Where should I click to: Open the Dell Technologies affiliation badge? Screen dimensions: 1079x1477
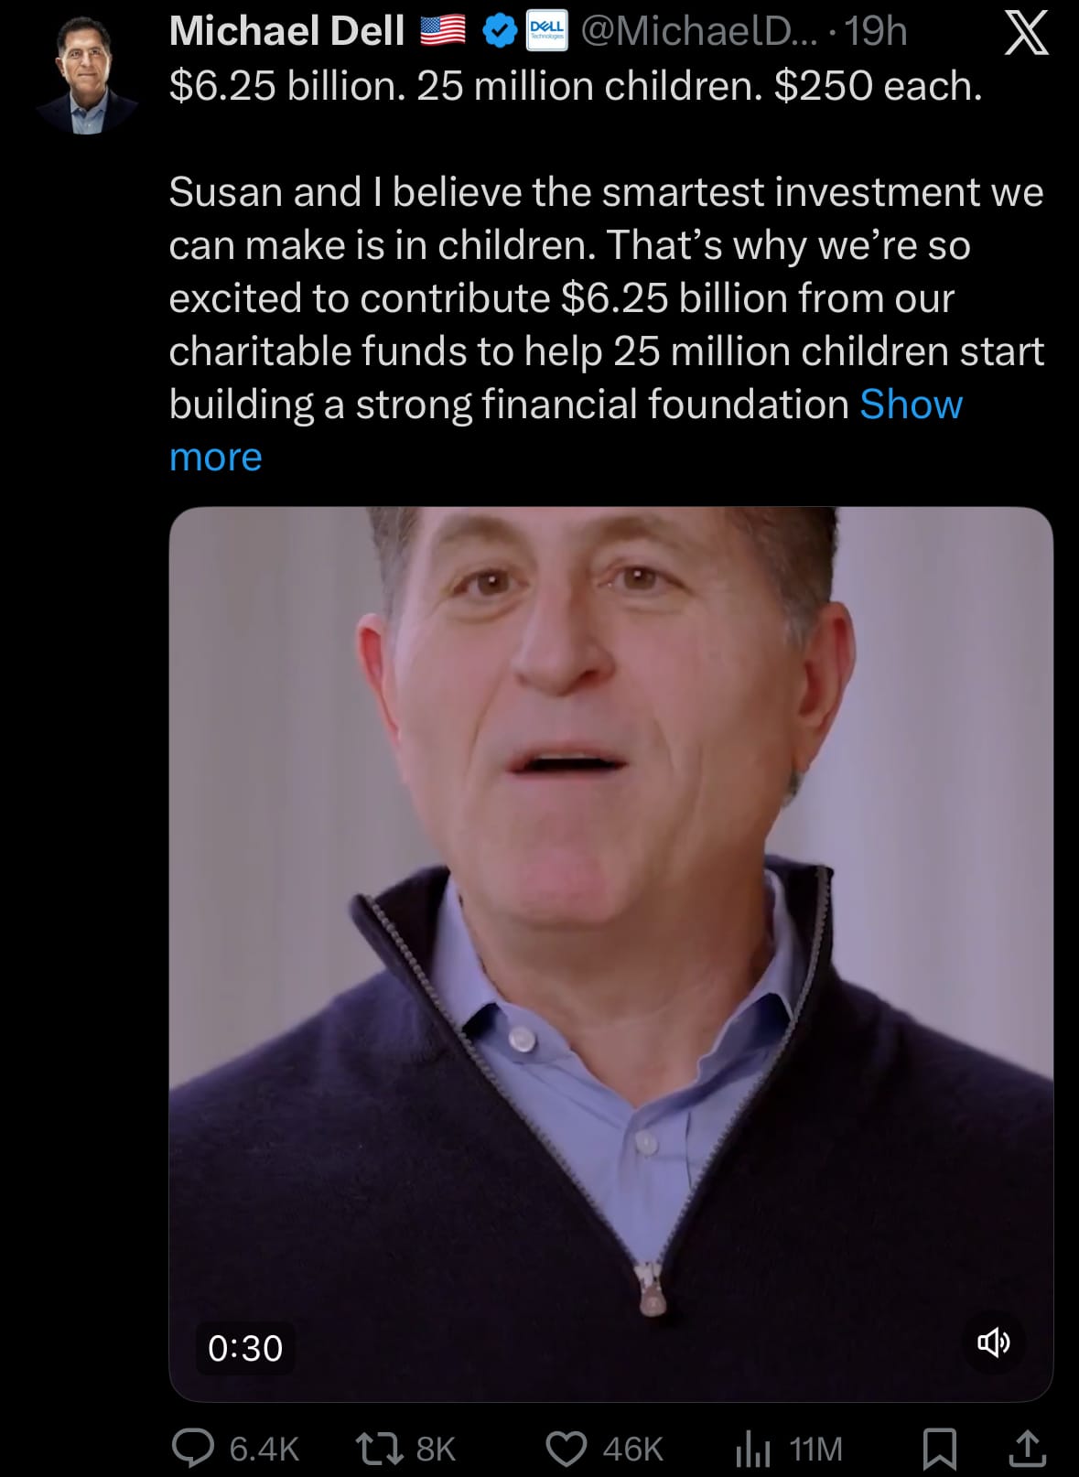(x=547, y=32)
